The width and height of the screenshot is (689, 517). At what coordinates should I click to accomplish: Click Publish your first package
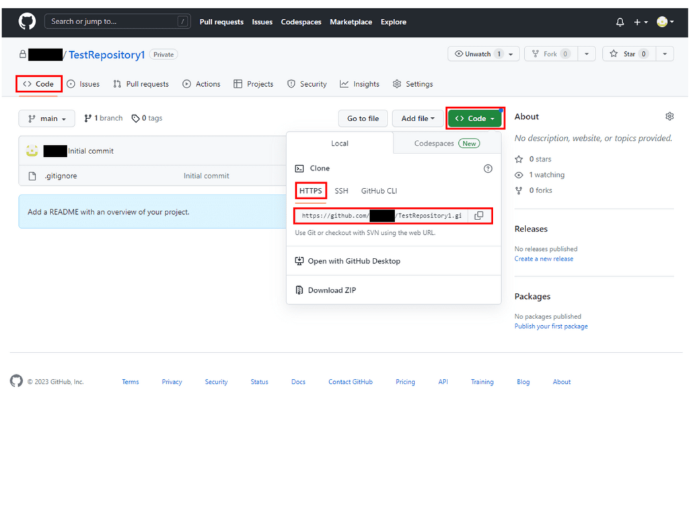[551, 326]
